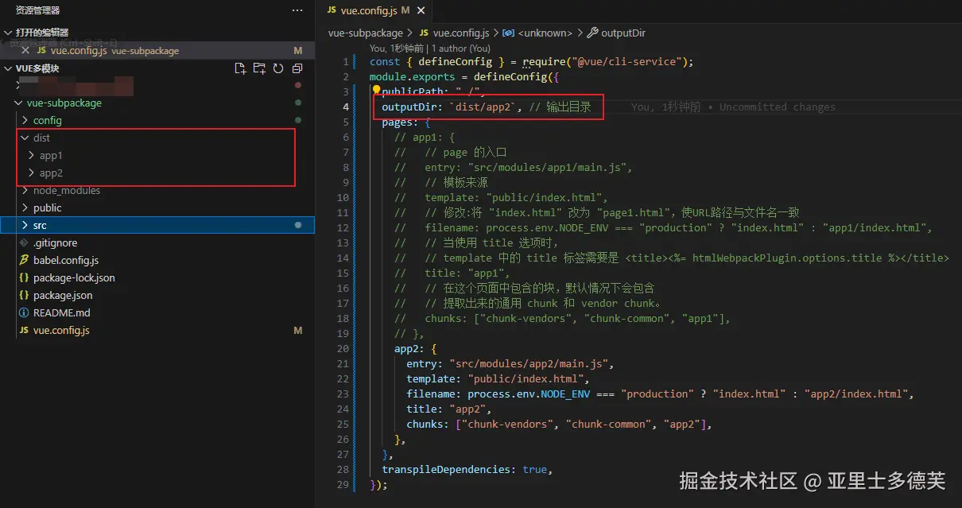Open the '1 author (You)' code lens
This screenshot has height=508, width=962.
[460, 48]
